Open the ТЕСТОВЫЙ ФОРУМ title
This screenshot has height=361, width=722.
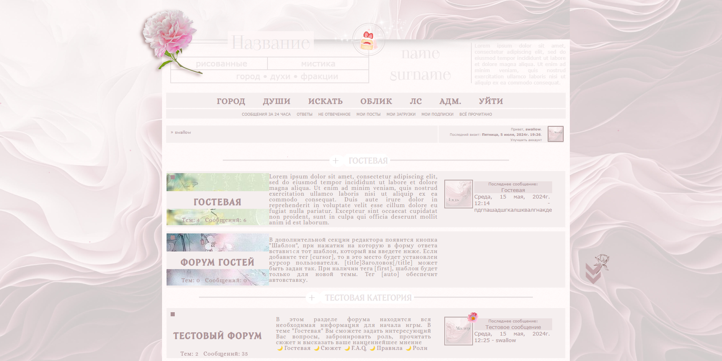tap(217, 336)
